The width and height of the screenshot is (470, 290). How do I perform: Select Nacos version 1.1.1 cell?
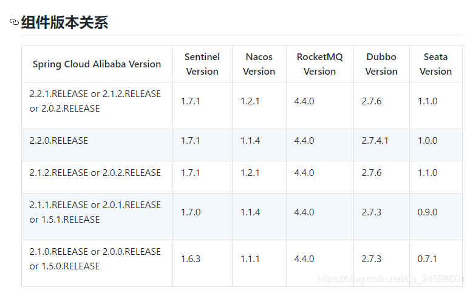pyautogui.click(x=250, y=258)
